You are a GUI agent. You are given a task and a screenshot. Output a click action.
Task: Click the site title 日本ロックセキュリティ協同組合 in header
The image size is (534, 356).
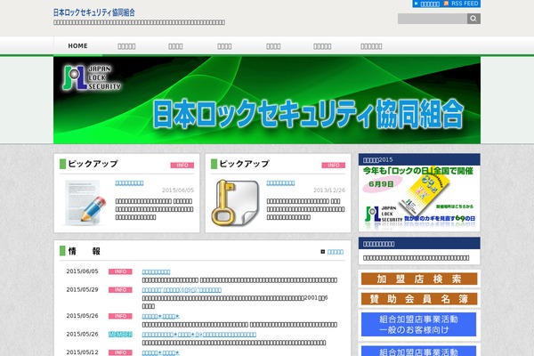tap(94, 12)
